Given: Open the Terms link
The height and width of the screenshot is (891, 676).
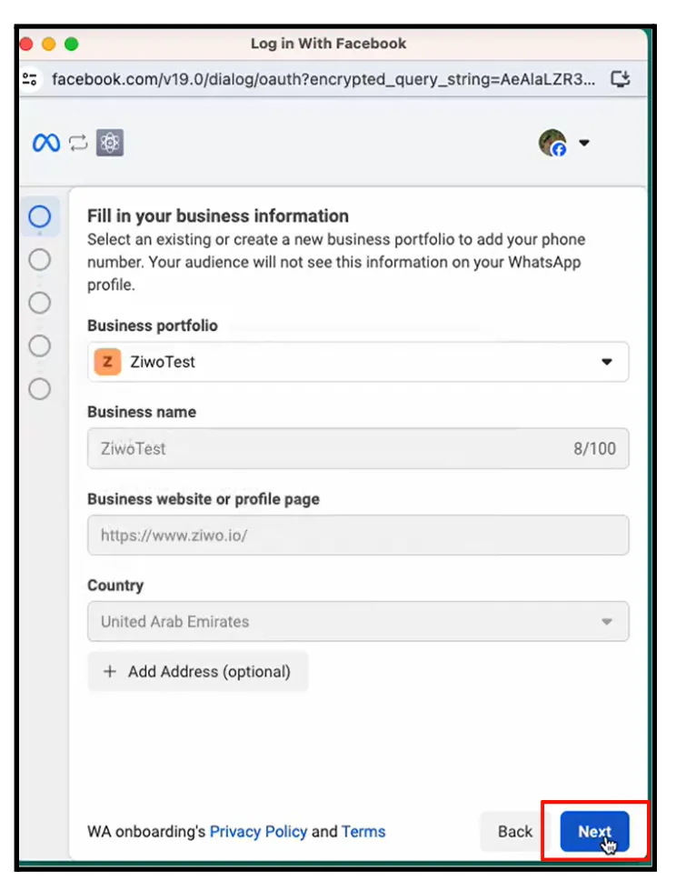Looking at the screenshot, I should pos(363,831).
